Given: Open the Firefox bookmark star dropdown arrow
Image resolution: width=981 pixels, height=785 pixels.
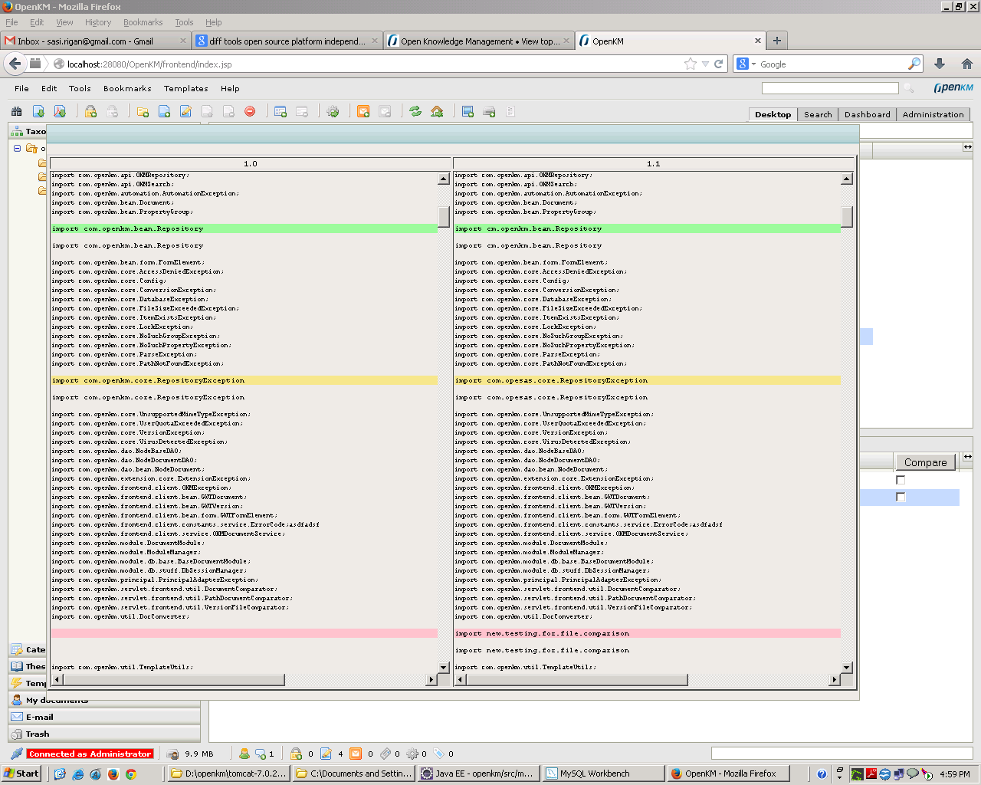Looking at the screenshot, I should click(x=705, y=64).
